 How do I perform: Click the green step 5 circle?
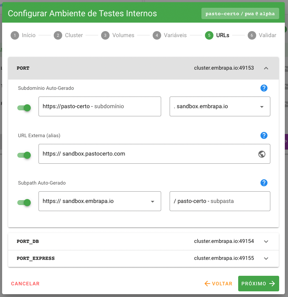tap(209, 35)
